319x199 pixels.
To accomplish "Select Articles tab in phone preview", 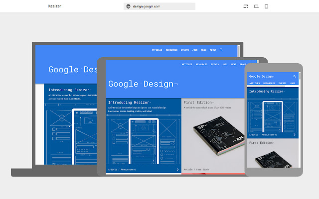I will click(x=254, y=83).
